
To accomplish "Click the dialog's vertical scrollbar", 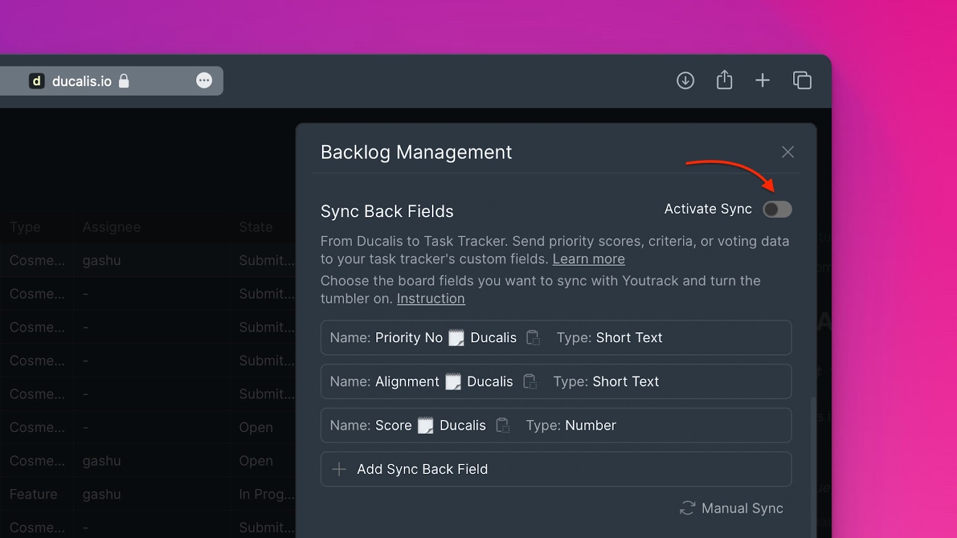I will click(812, 467).
